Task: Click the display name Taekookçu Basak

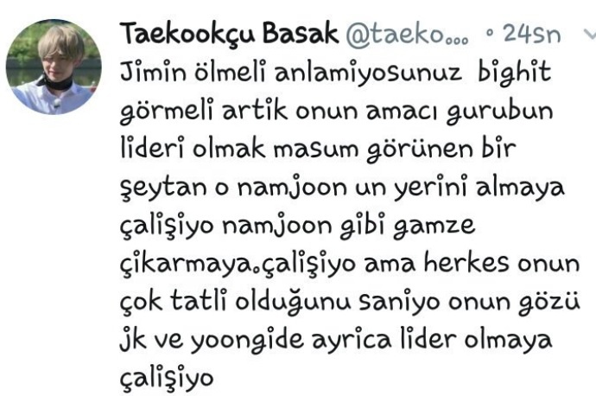Action: tap(229, 34)
